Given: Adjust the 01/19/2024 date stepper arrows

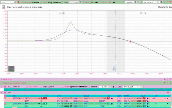Looking at the screenshot, I should pyautogui.click(x=161, y=2).
